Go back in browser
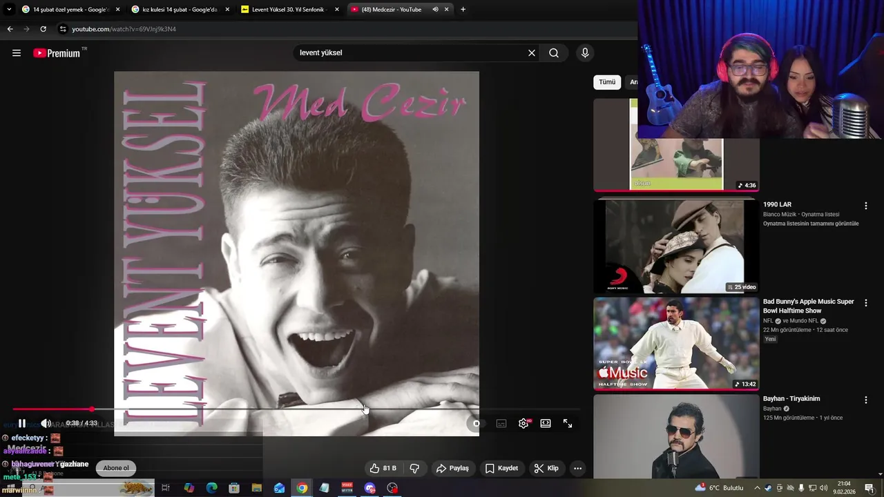884x497 pixels. tap(10, 29)
